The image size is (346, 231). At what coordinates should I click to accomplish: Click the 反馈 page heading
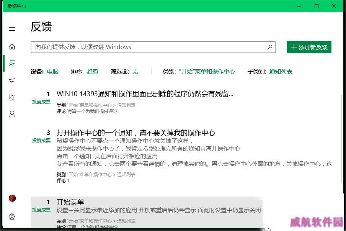coord(41,27)
